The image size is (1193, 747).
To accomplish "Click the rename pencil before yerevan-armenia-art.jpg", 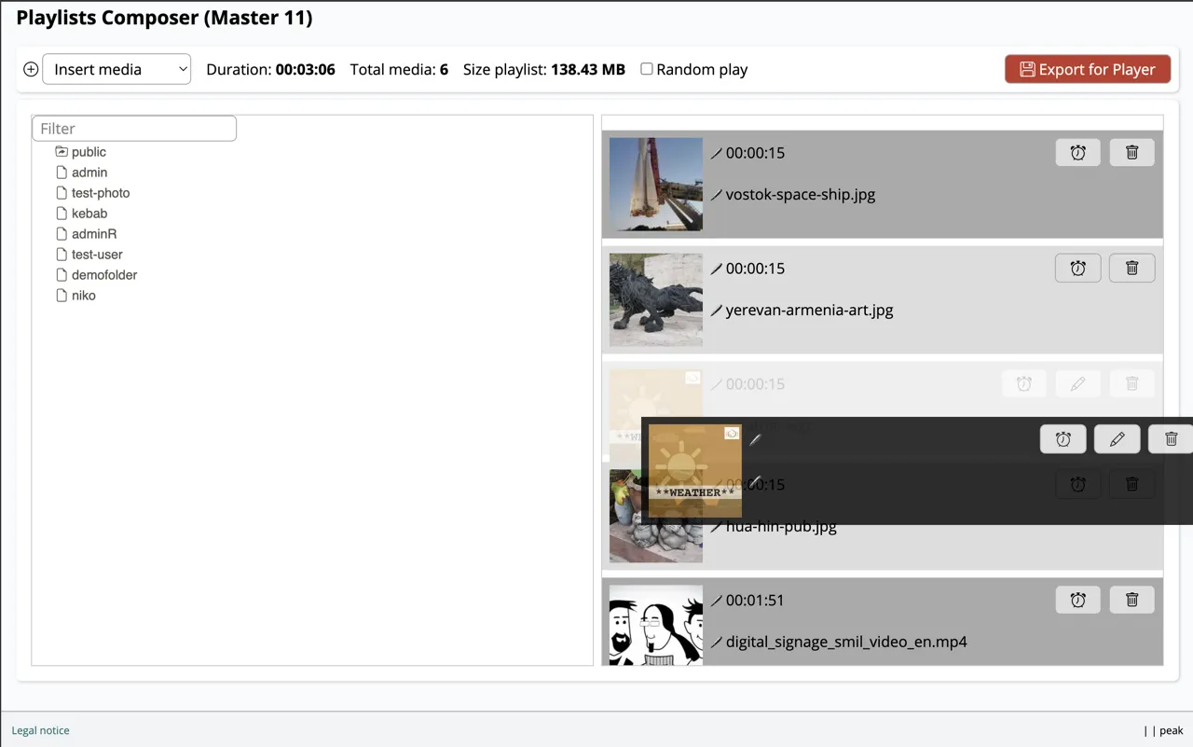I will [x=717, y=311].
